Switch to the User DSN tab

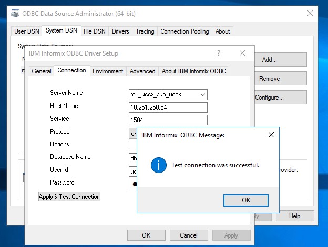27,31
